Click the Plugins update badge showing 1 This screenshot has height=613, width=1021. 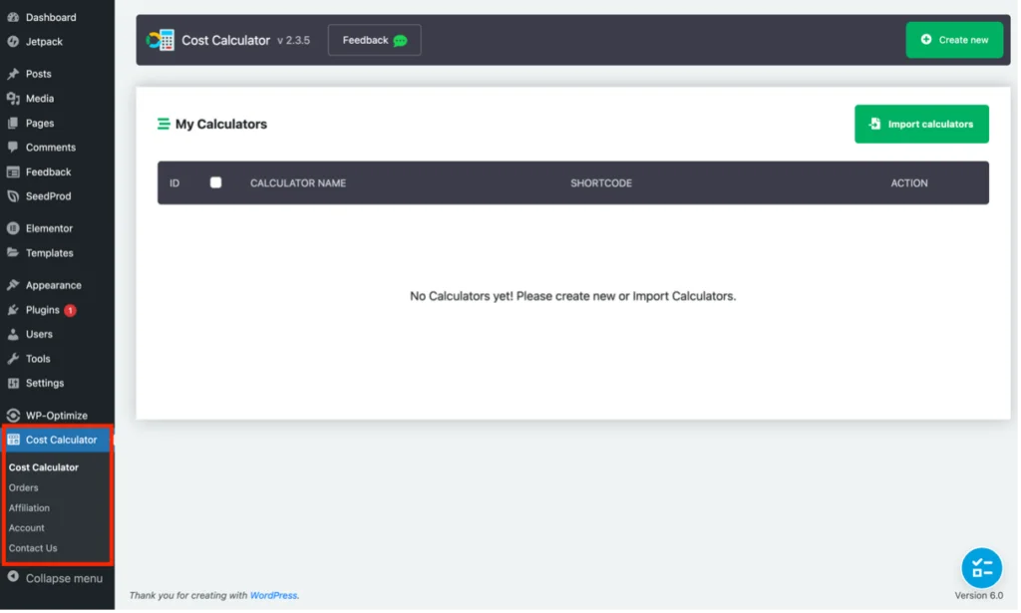71,311
